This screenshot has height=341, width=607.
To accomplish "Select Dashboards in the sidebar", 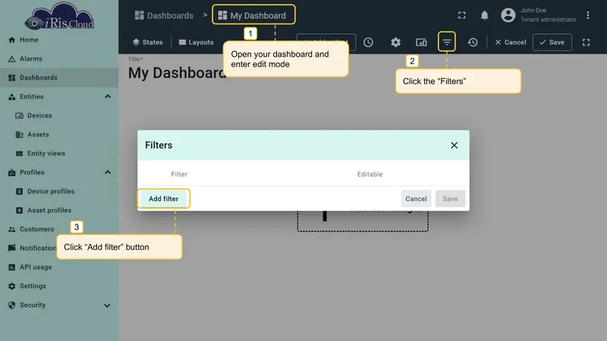I will coord(59,78).
